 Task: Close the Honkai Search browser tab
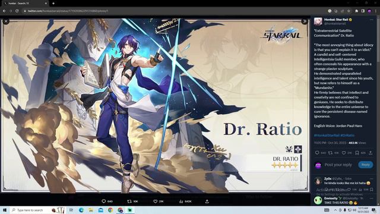coord(46,4)
